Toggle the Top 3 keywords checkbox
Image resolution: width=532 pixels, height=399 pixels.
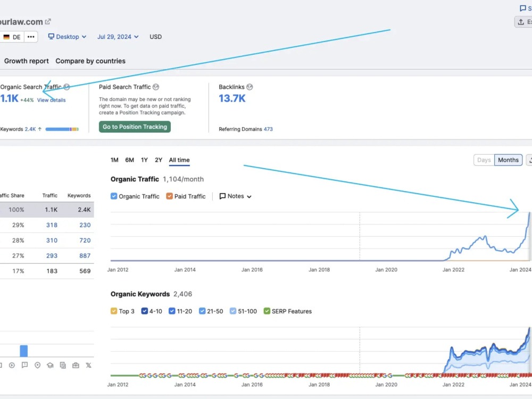coord(114,311)
